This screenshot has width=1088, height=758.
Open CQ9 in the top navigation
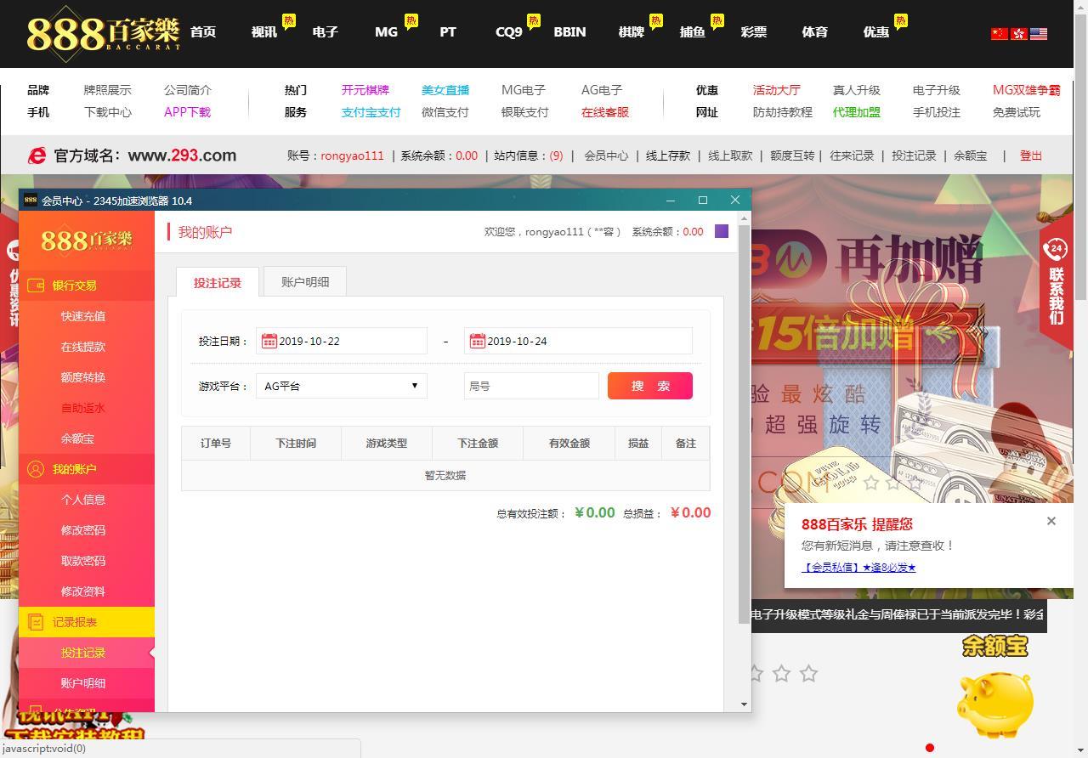(x=509, y=31)
